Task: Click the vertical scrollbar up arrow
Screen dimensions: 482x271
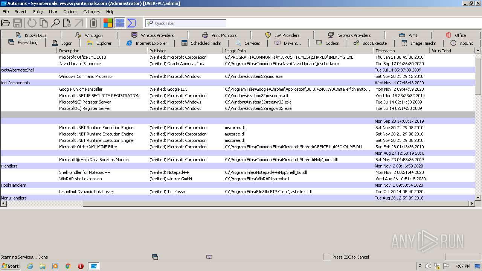Action: 478,50
